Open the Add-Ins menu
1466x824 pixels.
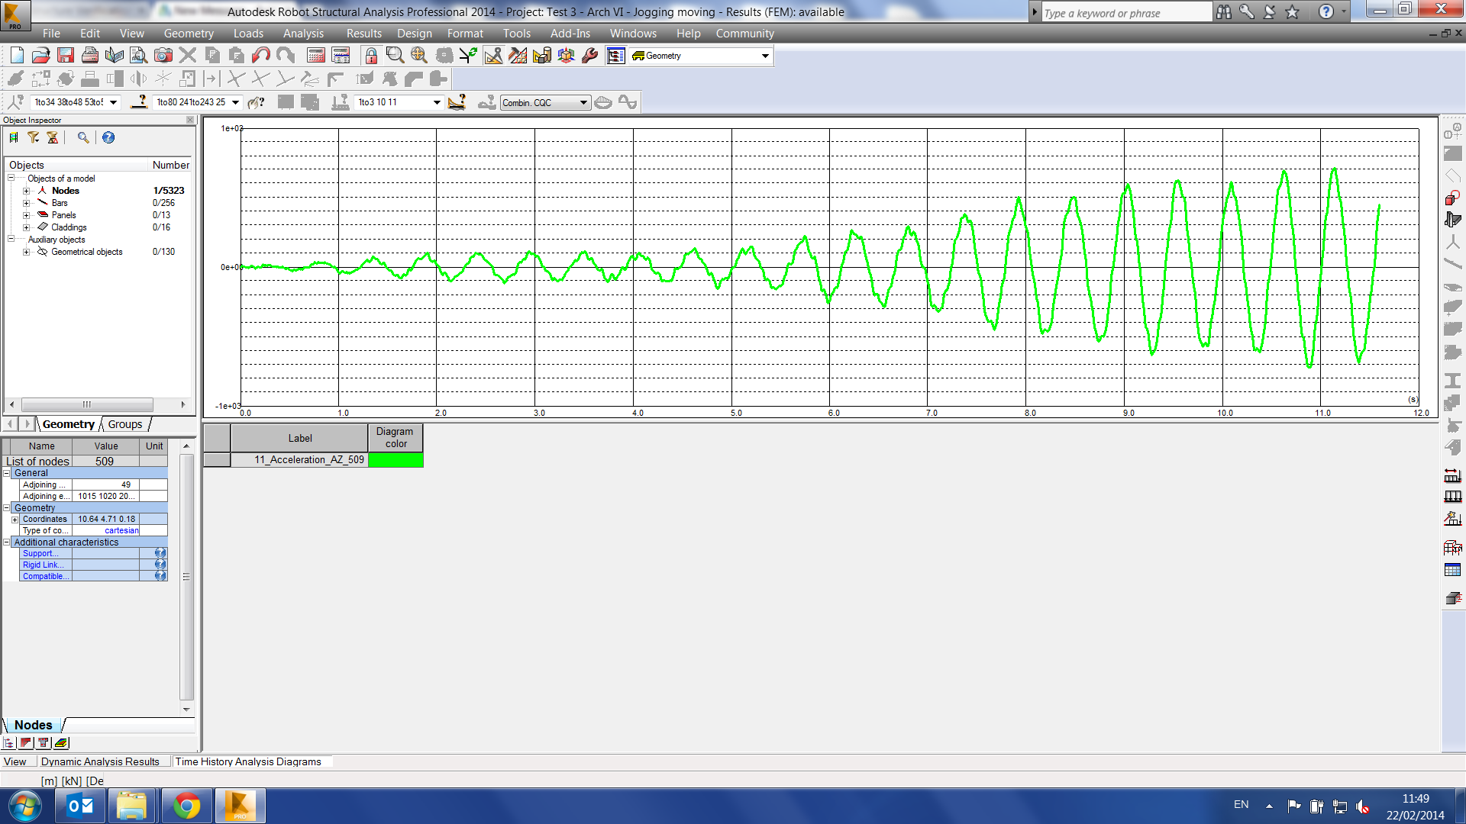point(570,34)
